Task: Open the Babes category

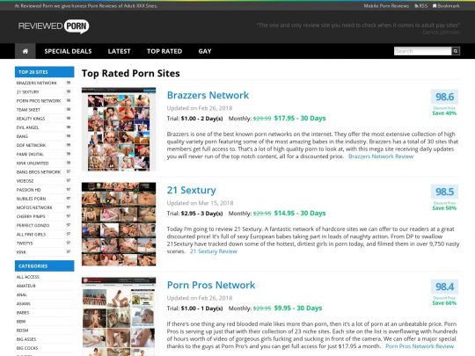Action: coord(23,313)
